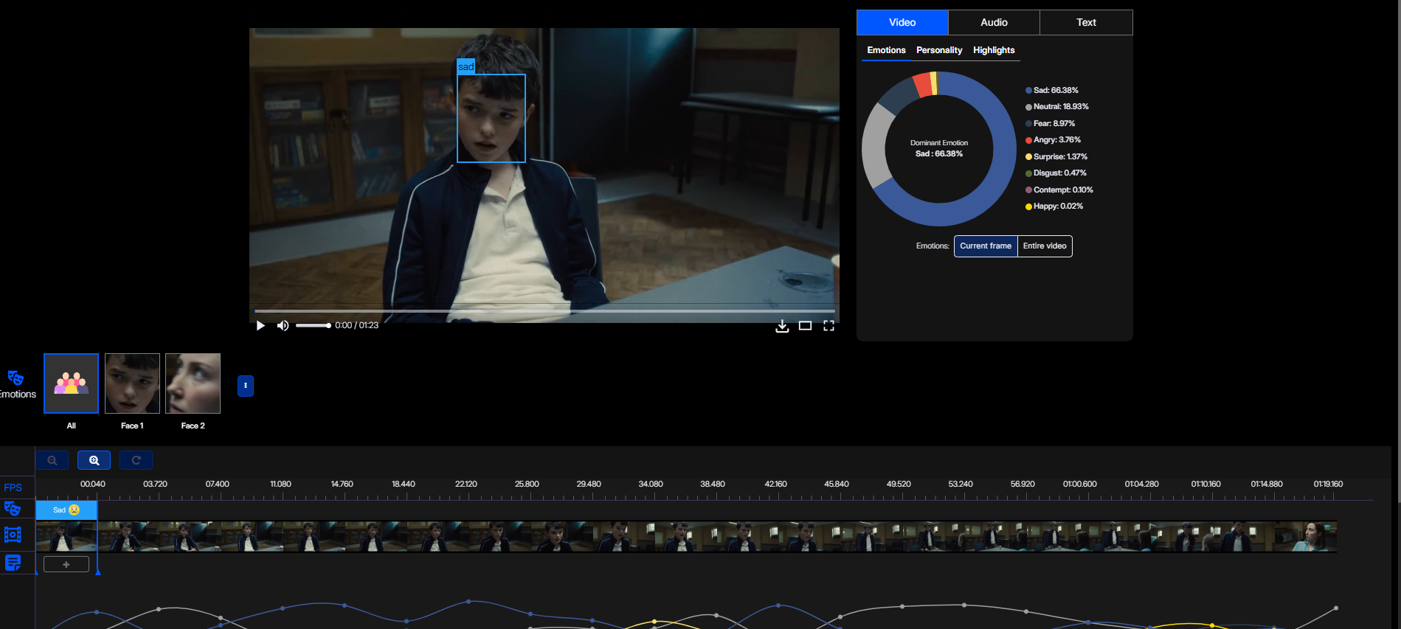Switch player to theater mode
Viewport: 1401px width, 629px height.
[x=805, y=326]
